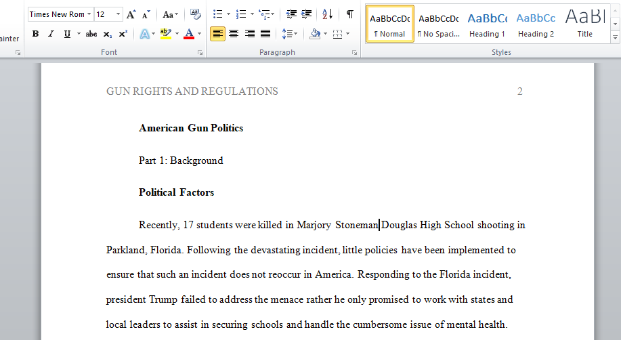Viewport: 621px width, 340px height.
Task: Toggle Subscript formatting
Action: (x=107, y=34)
